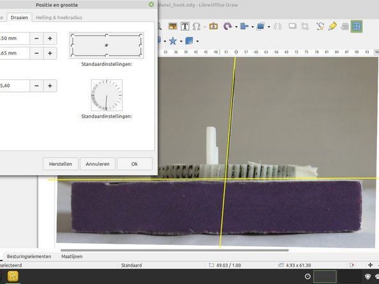Select the bottom-right pivot point

(141, 55)
